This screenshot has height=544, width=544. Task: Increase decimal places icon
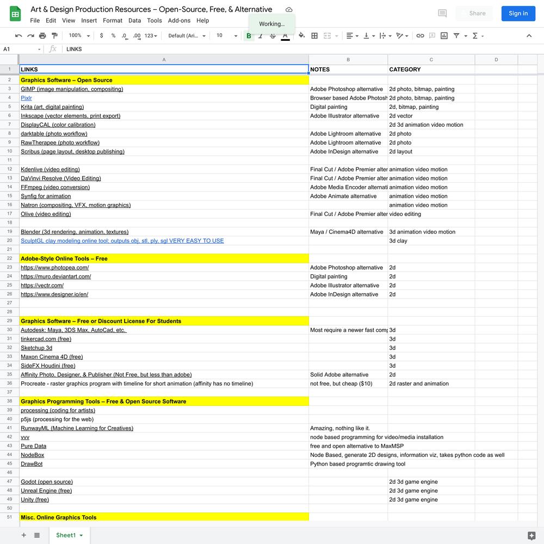tap(137, 36)
